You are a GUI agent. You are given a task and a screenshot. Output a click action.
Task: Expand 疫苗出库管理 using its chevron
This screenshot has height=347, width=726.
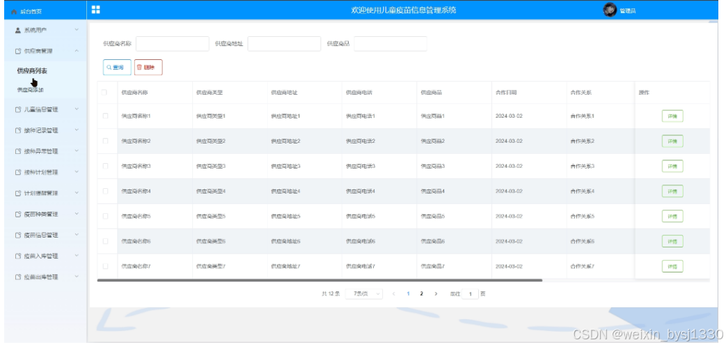tap(77, 277)
